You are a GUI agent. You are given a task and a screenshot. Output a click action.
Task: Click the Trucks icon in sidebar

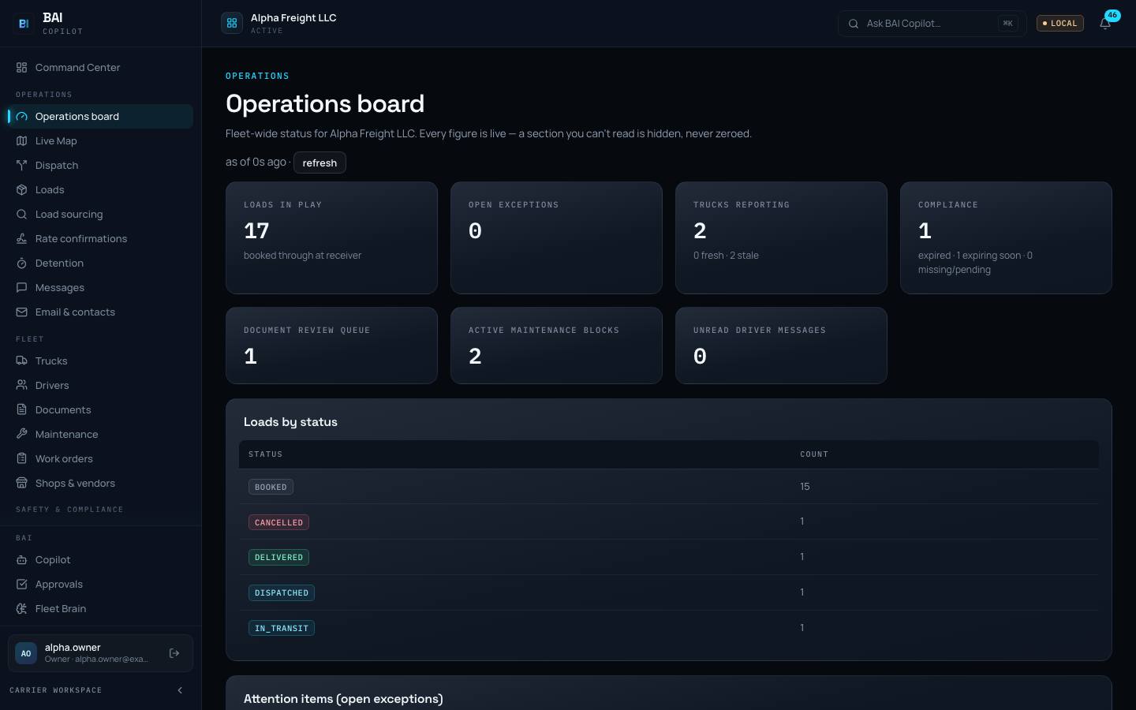coord(21,361)
